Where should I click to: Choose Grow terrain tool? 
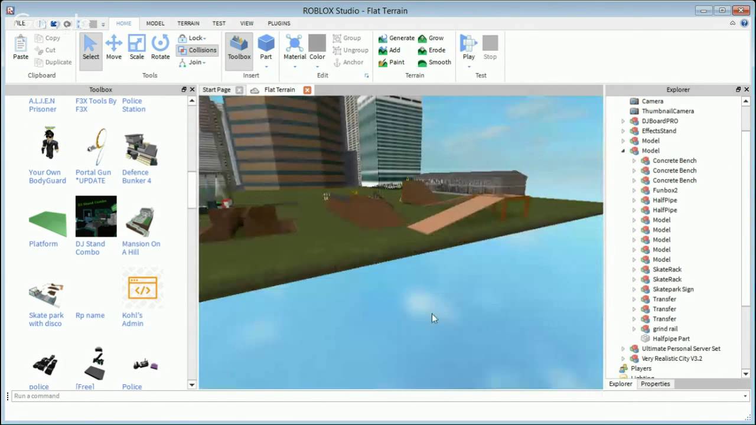coord(431,38)
